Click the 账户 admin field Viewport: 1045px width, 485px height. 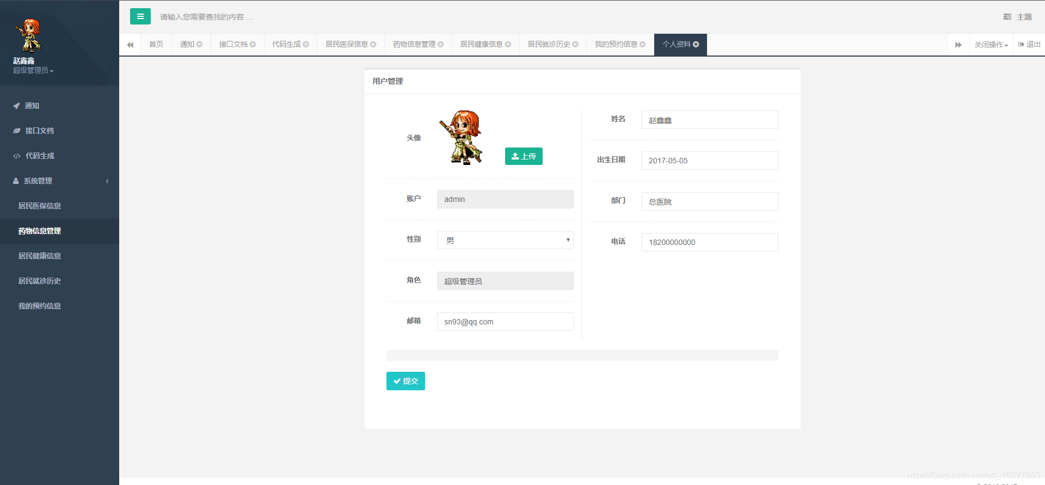click(x=505, y=199)
